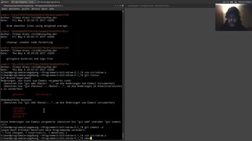Open the Start menu in the panel
Screen dimensions: 252x141
click(5, 2)
